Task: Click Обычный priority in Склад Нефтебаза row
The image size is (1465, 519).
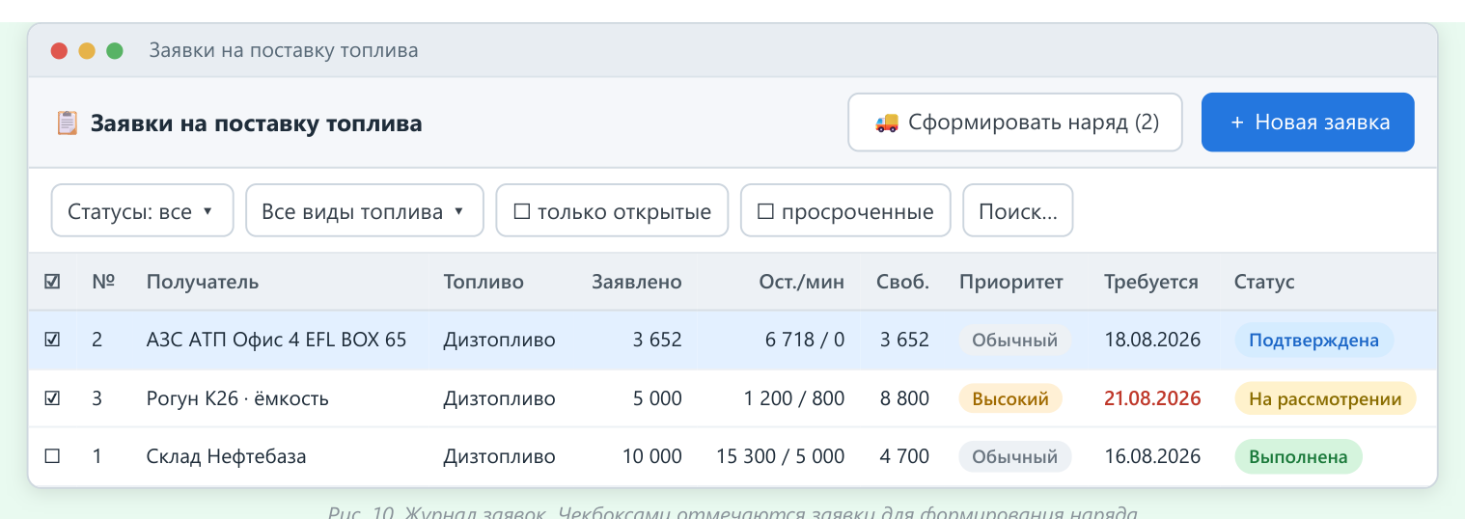Action: click(x=1014, y=456)
